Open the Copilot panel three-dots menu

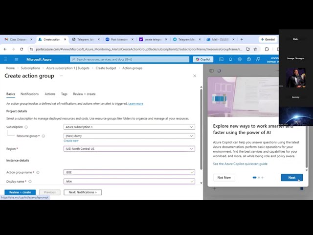(x=277, y=70)
